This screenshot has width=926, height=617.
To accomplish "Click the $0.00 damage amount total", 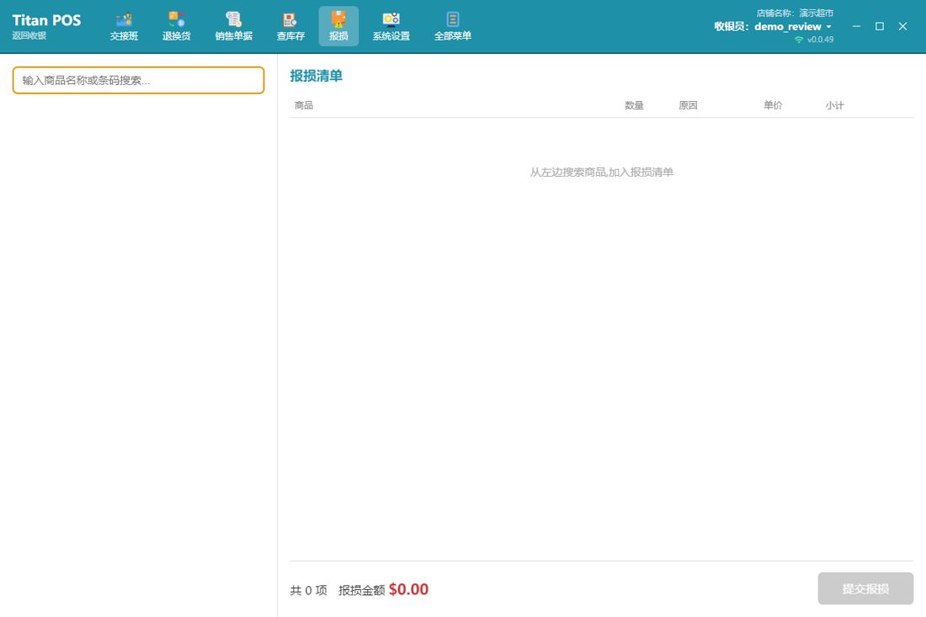I will [x=408, y=589].
